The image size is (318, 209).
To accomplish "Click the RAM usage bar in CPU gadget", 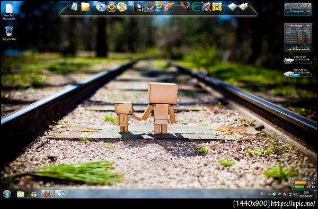I will pyautogui.click(x=290, y=33).
